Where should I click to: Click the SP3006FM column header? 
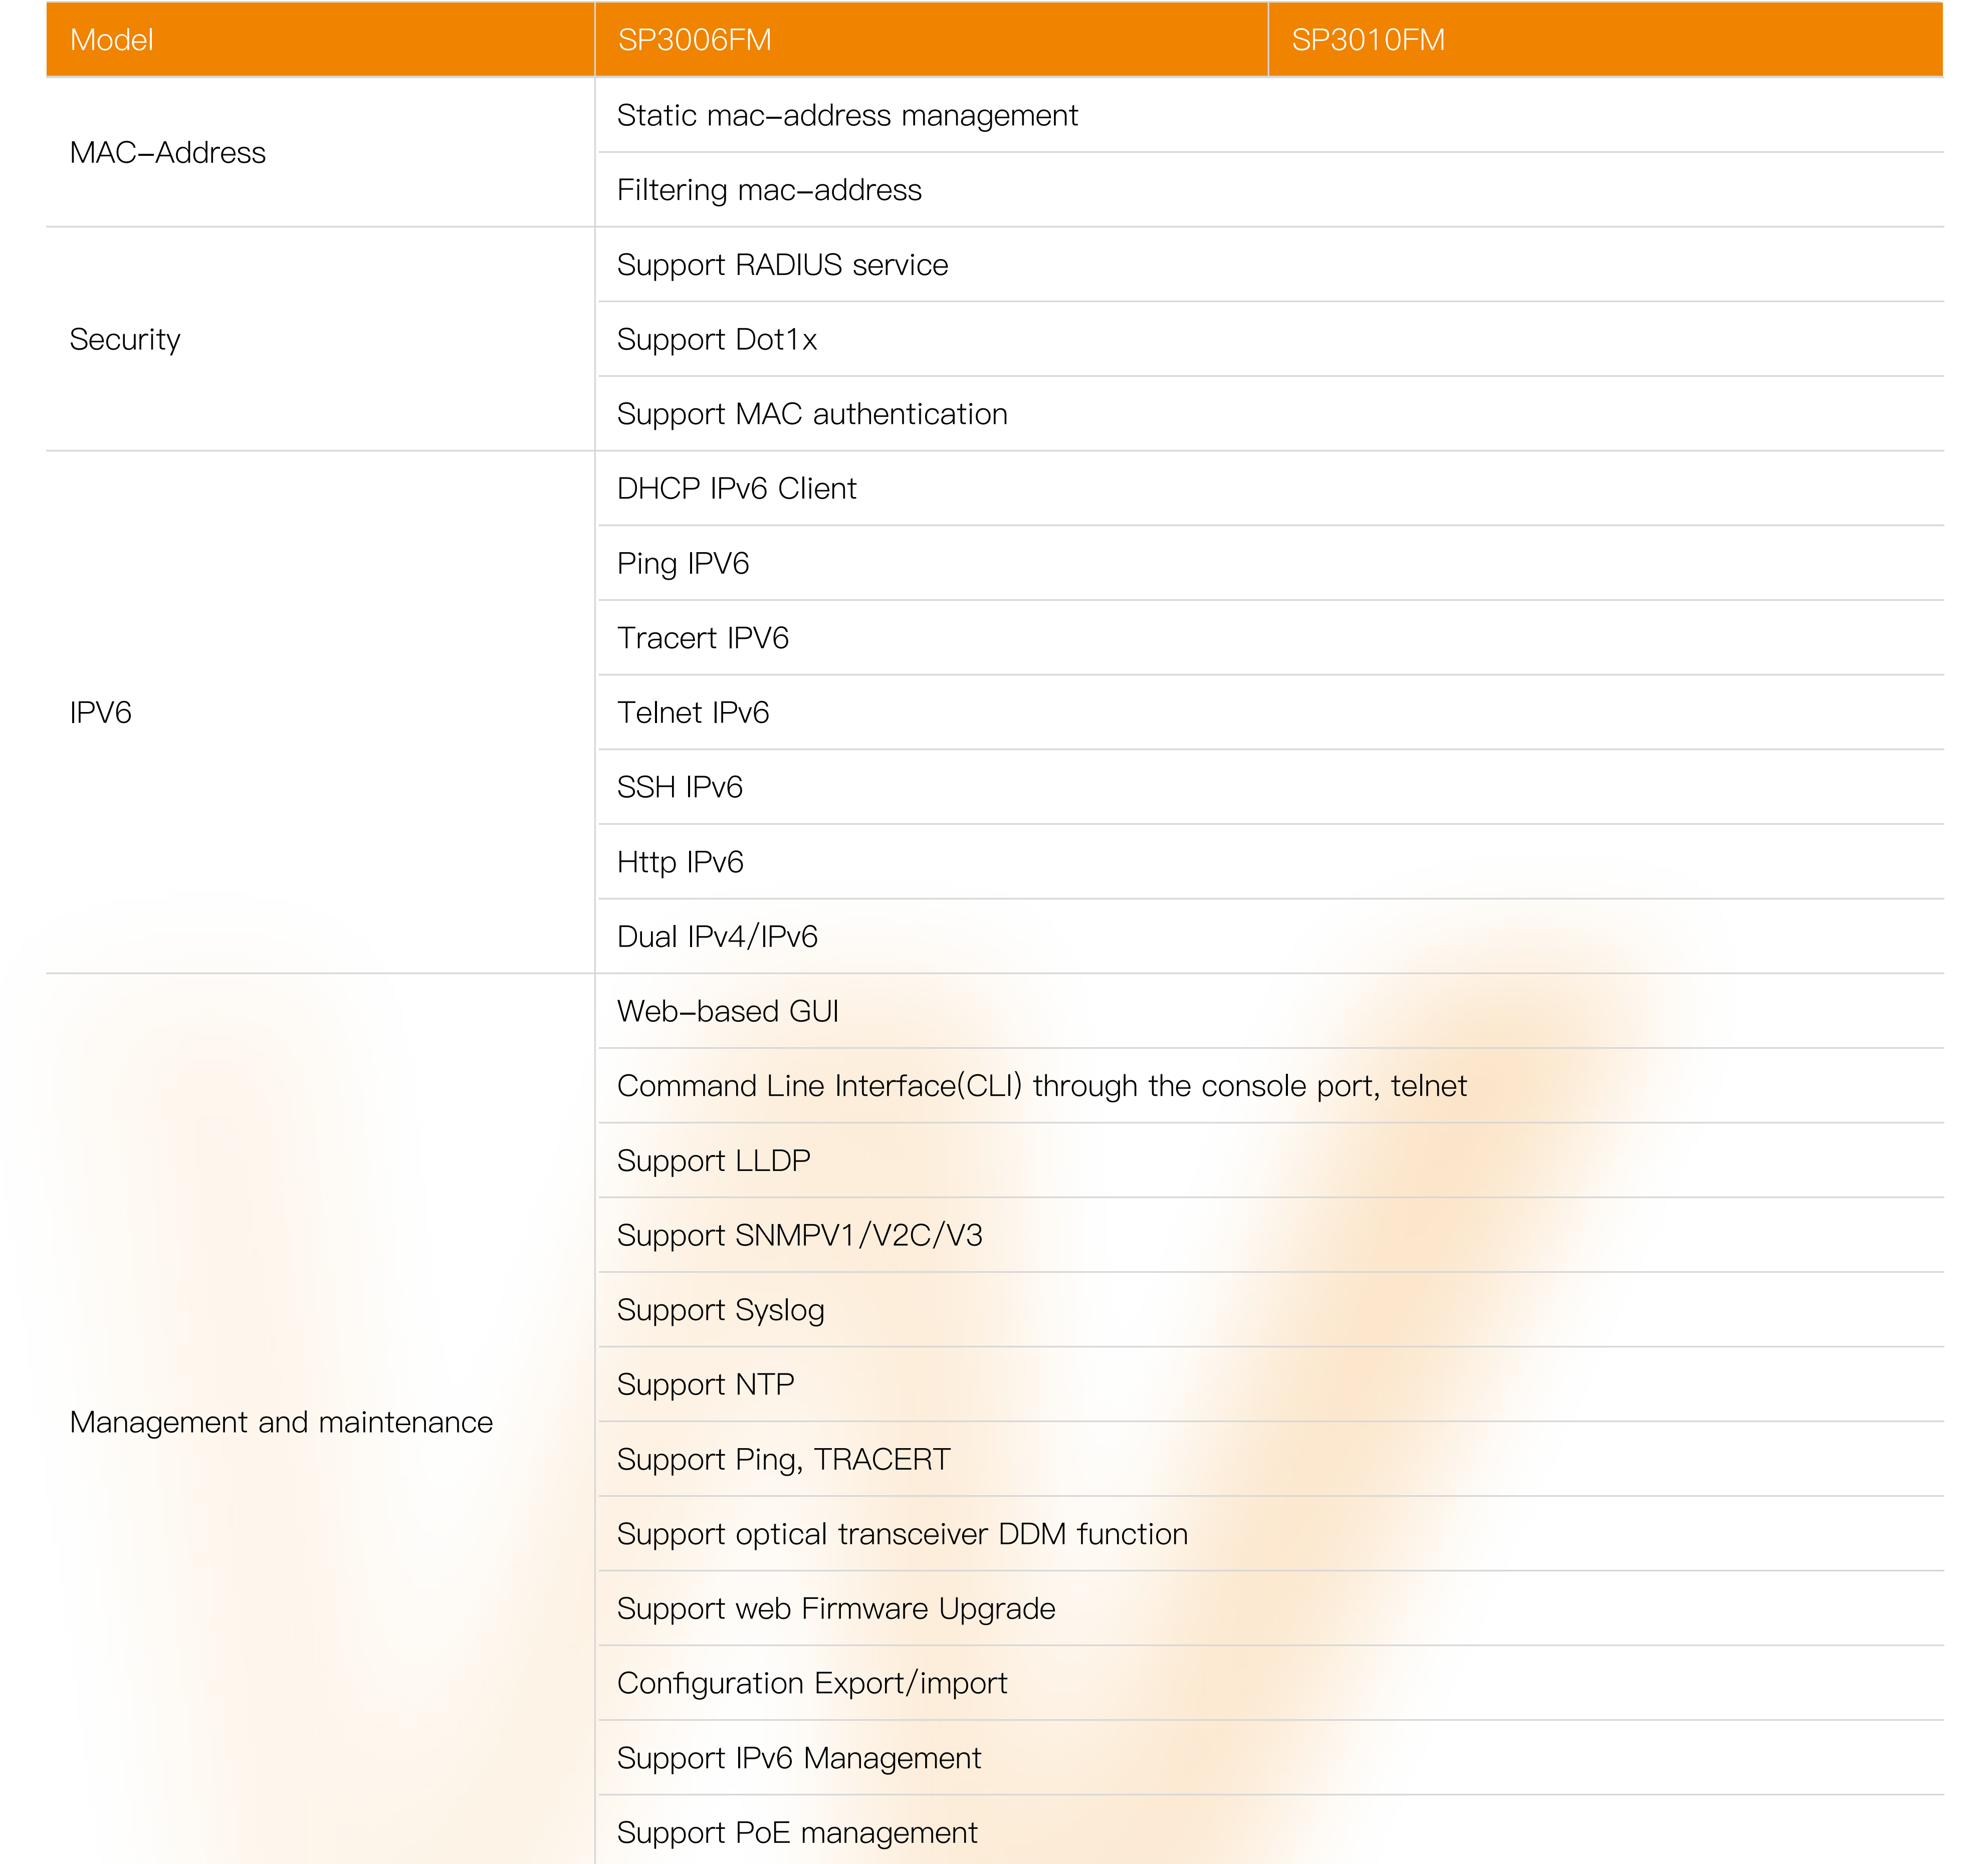pos(694,40)
